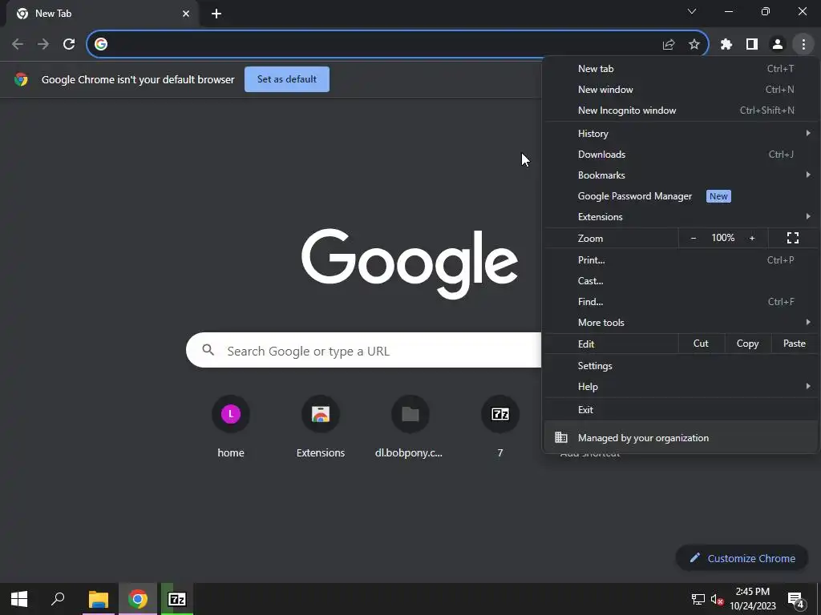Image resolution: width=821 pixels, height=615 pixels.
Task: Open 7-Zip from the taskbar
Action: click(x=177, y=599)
